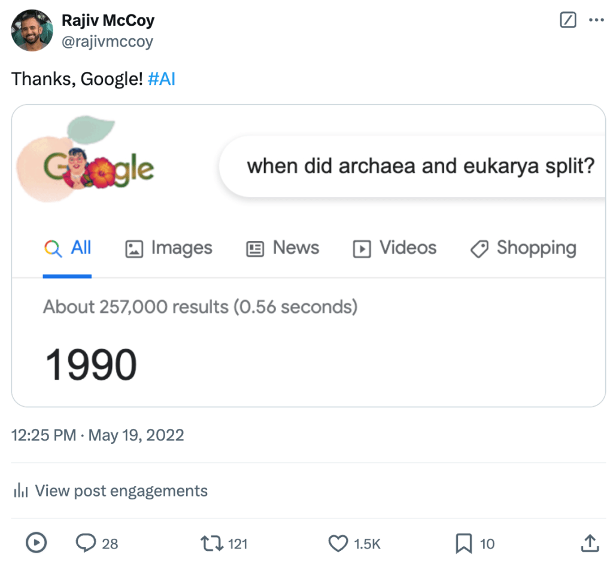The image size is (613, 564).
Task: Click the Rajiv McCoy display name
Action: click(x=108, y=21)
